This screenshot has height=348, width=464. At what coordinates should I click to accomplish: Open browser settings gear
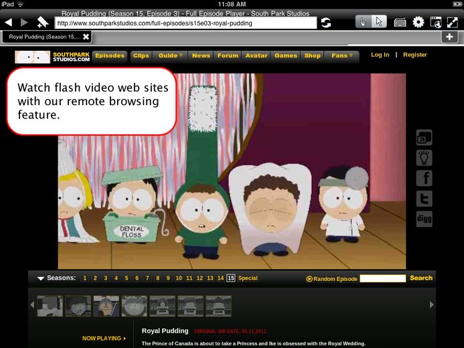pos(418,22)
